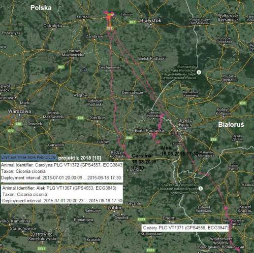
Task: Click the Lublin city label
Action: pos(114,208)
